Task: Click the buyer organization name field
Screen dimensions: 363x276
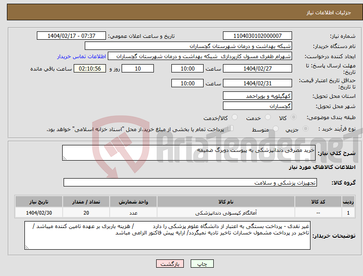Action: [x=188, y=46]
